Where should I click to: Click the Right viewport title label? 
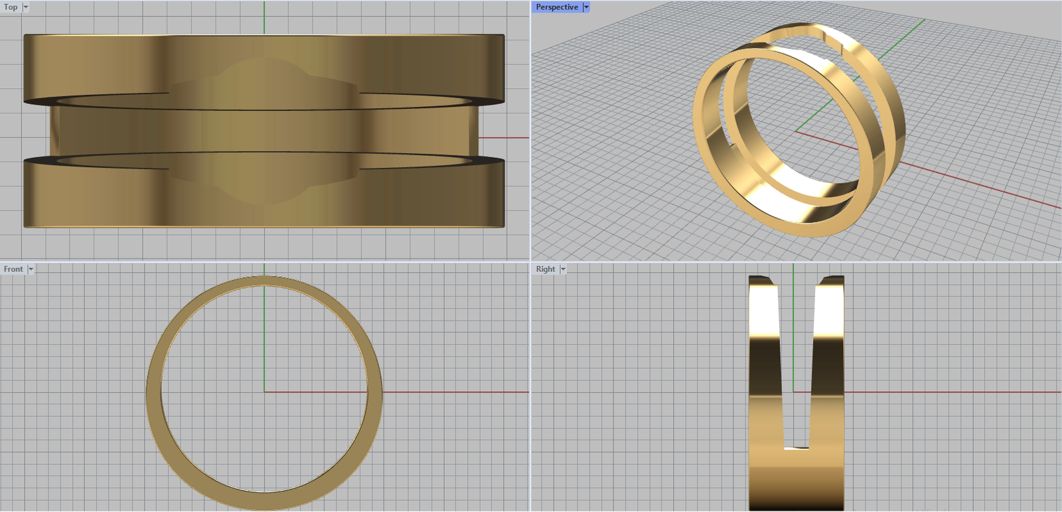[x=545, y=269]
